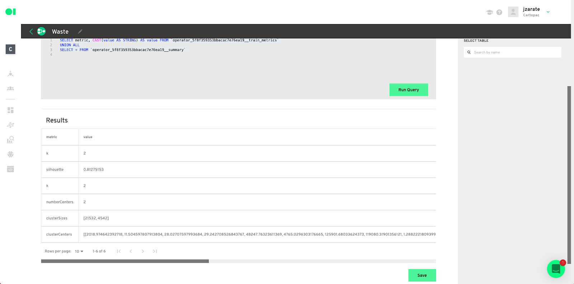574x284 pixels.
Task: Click the Results heading
Action: 57,120
